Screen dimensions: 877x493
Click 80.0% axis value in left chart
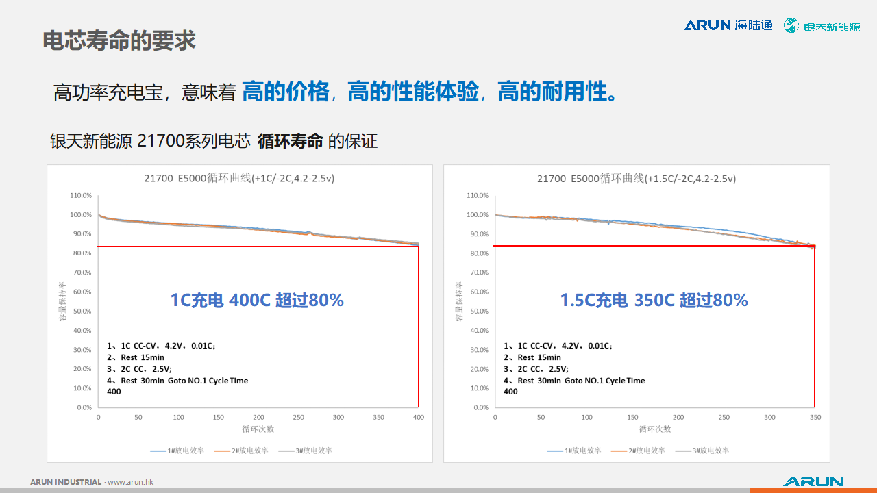point(82,253)
